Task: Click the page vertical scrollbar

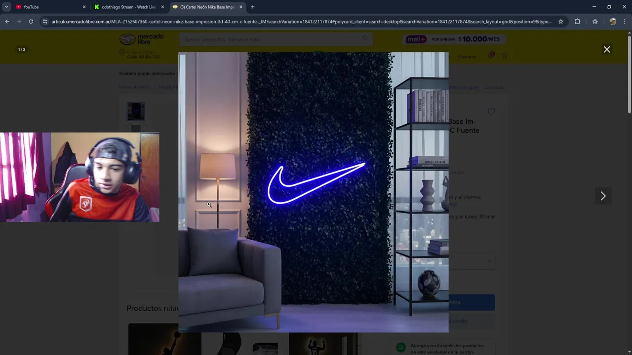Action: pyautogui.click(x=629, y=74)
